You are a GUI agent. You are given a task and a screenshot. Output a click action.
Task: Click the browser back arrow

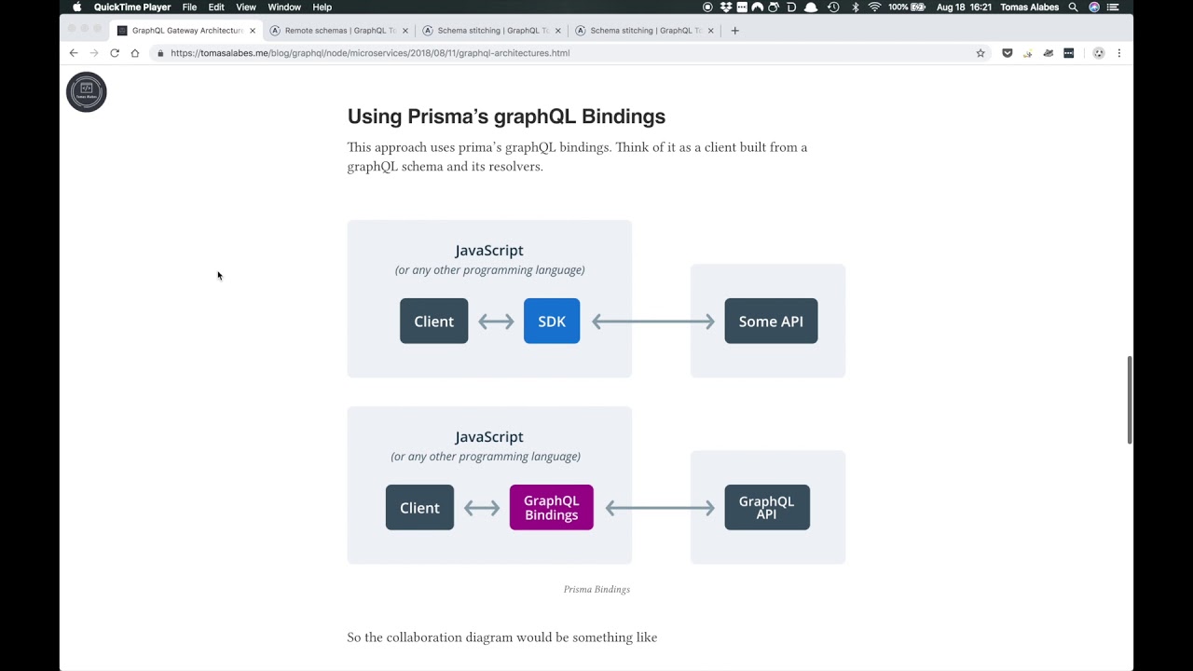coord(74,53)
